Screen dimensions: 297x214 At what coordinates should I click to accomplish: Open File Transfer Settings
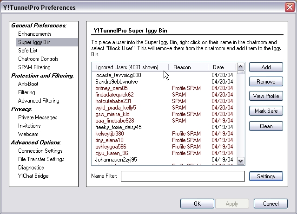41,159
